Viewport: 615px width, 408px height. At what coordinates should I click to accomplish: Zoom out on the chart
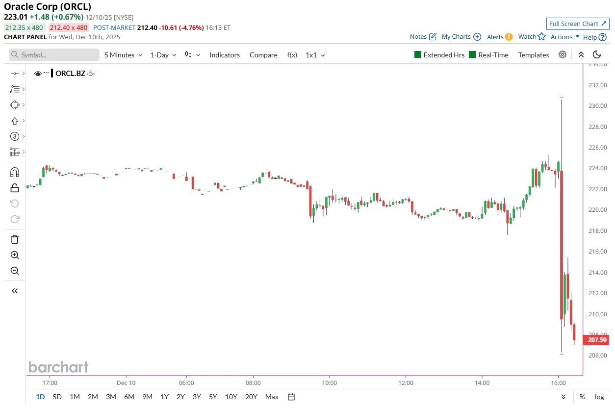[15, 271]
